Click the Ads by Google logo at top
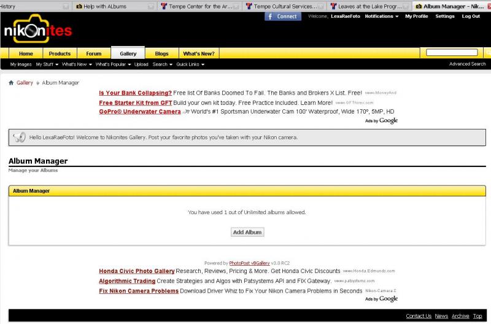Screen dimensions: 491x324 (x=381, y=121)
